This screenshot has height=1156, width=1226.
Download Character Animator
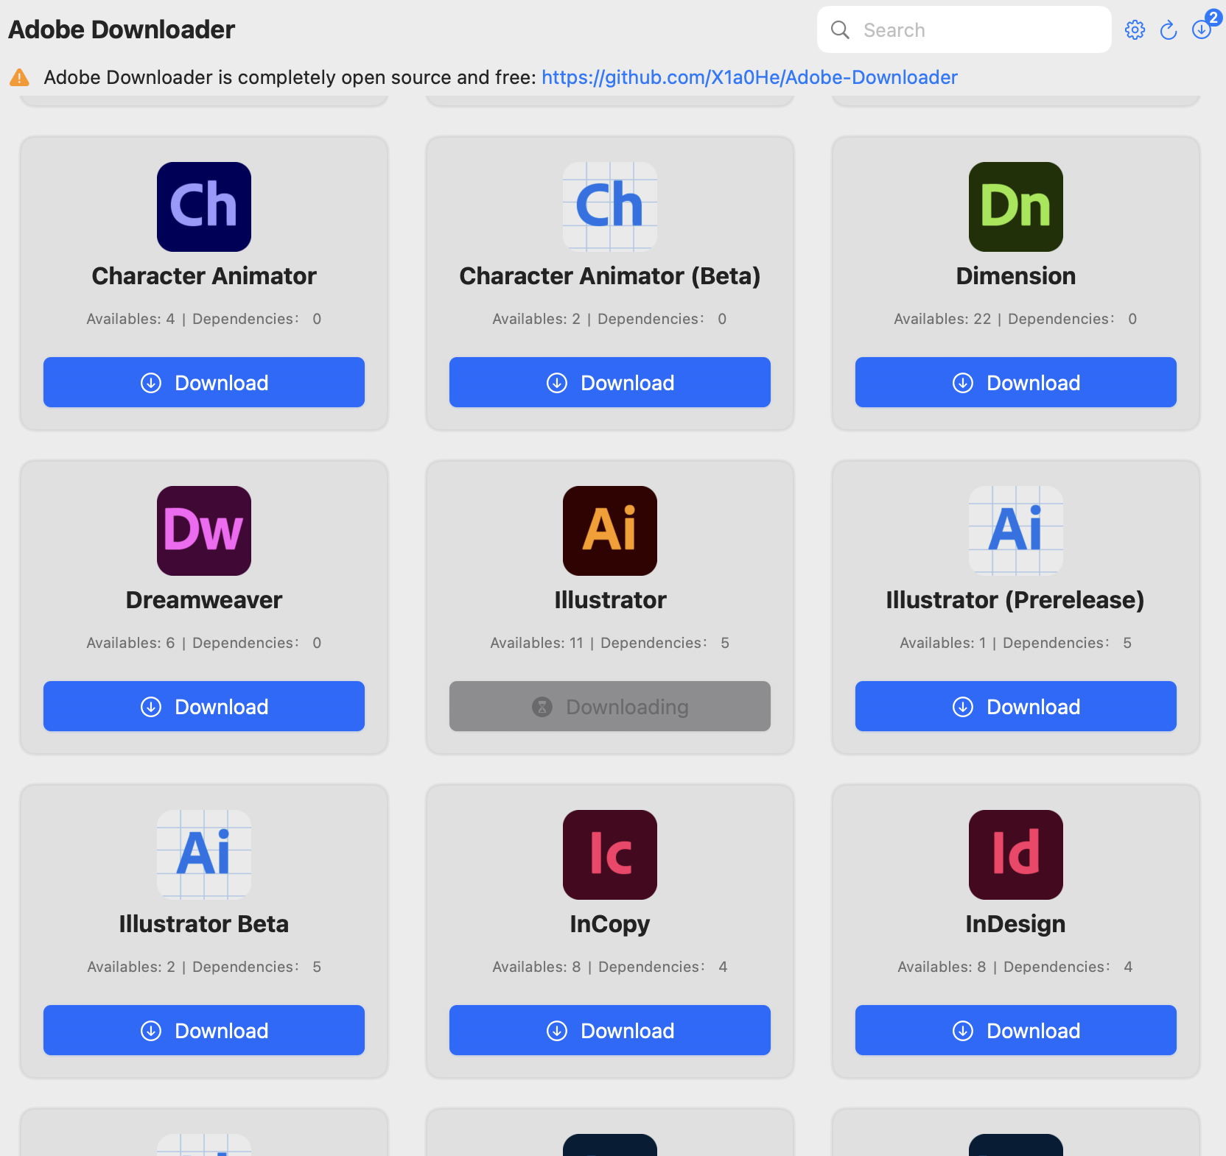coord(204,382)
